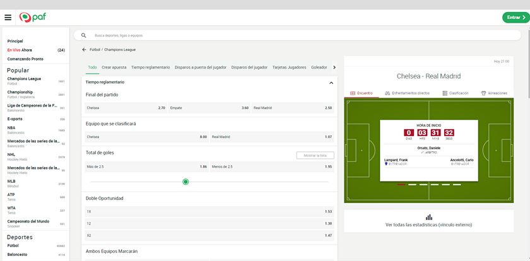The height and width of the screenshot is (261, 530).
Task: Pick Real Madrid win at 2.50
Action: tap(293, 108)
